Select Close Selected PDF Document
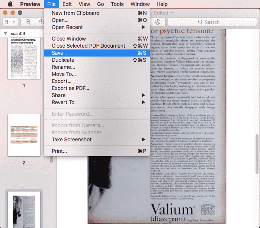The height and width of the screenshot is (228, 260). tap(97, 46)
